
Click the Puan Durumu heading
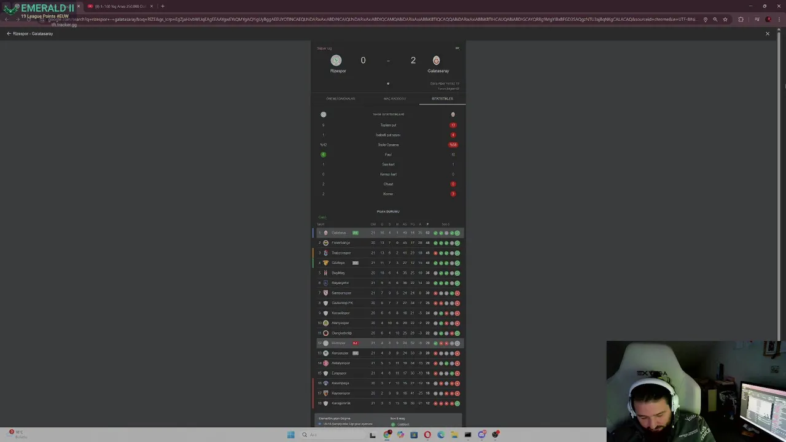pyautogui.click(x=388, y=212)
